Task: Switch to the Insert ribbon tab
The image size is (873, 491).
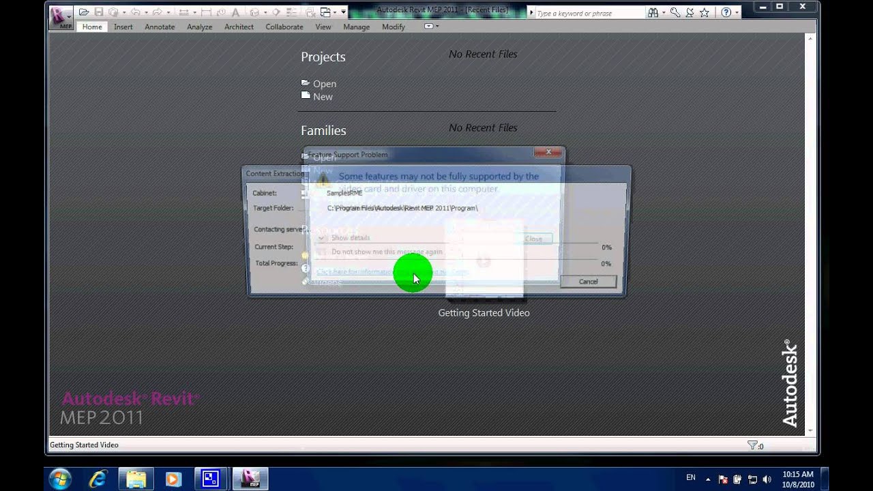Action: point(123,27)
